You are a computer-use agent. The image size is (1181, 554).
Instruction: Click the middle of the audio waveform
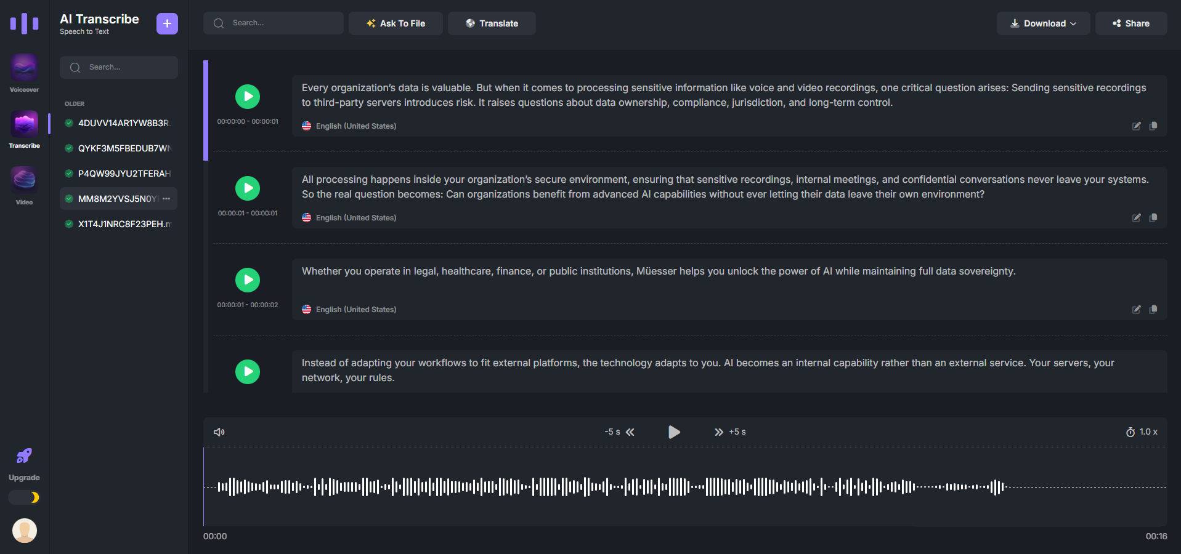tap(685, 487)
